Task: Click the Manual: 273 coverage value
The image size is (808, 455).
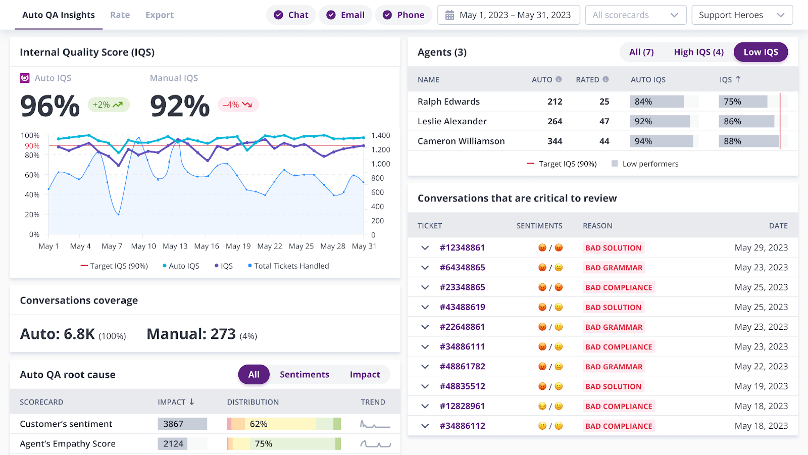Action: coord(202,334)
